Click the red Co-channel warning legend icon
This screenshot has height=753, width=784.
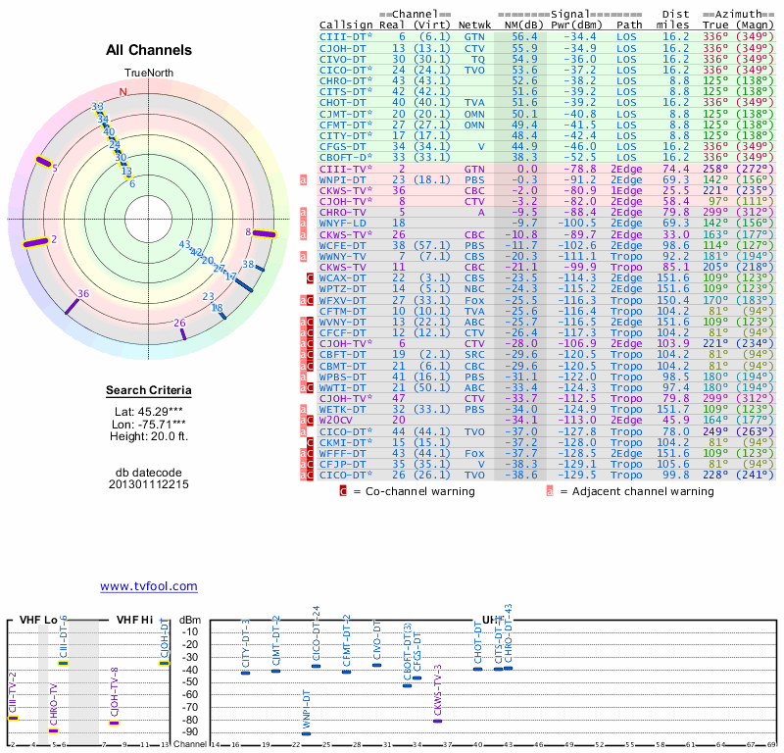click(343, 491)
